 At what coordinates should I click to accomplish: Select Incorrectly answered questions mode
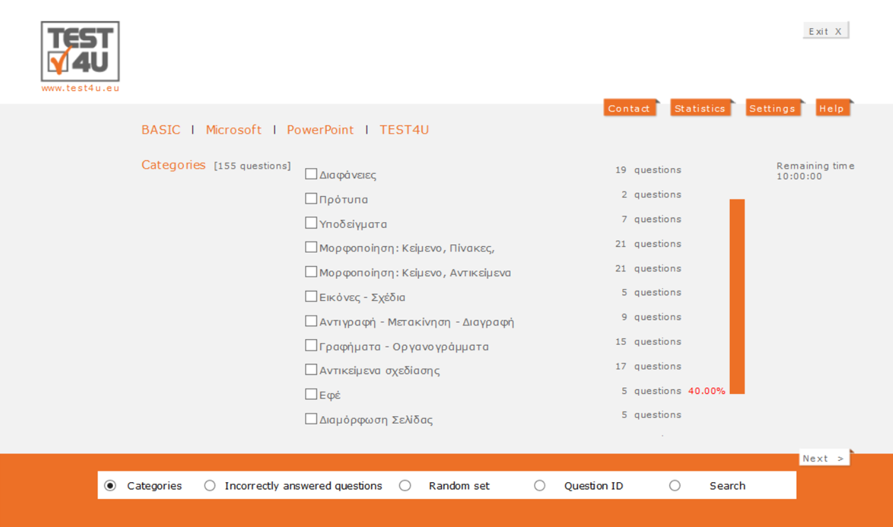coord(210,486)
